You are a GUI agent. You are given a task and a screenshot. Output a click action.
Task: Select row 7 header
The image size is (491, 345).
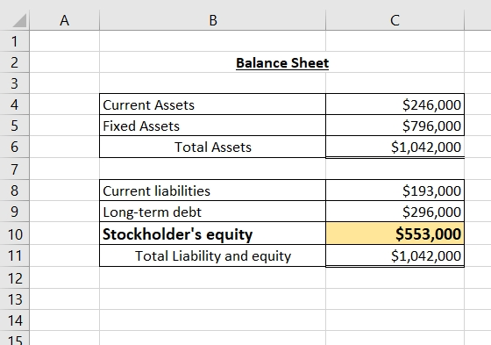pyautogui.click(x=14, y=169)
